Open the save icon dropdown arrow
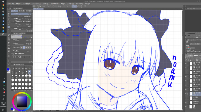The image size is (201, 112). pos(45,6)
